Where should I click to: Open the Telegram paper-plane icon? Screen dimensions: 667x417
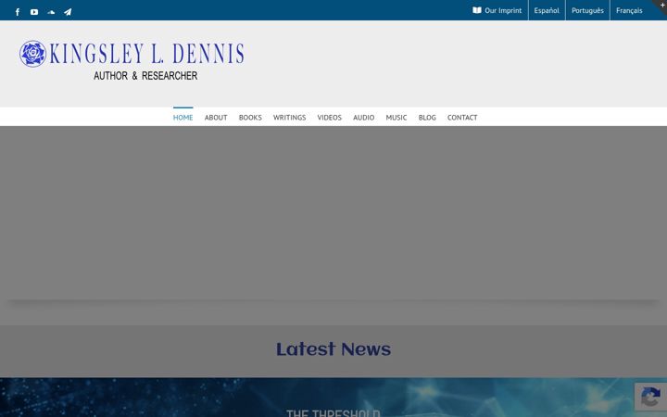pyautogui.click(x=68, y=12)
